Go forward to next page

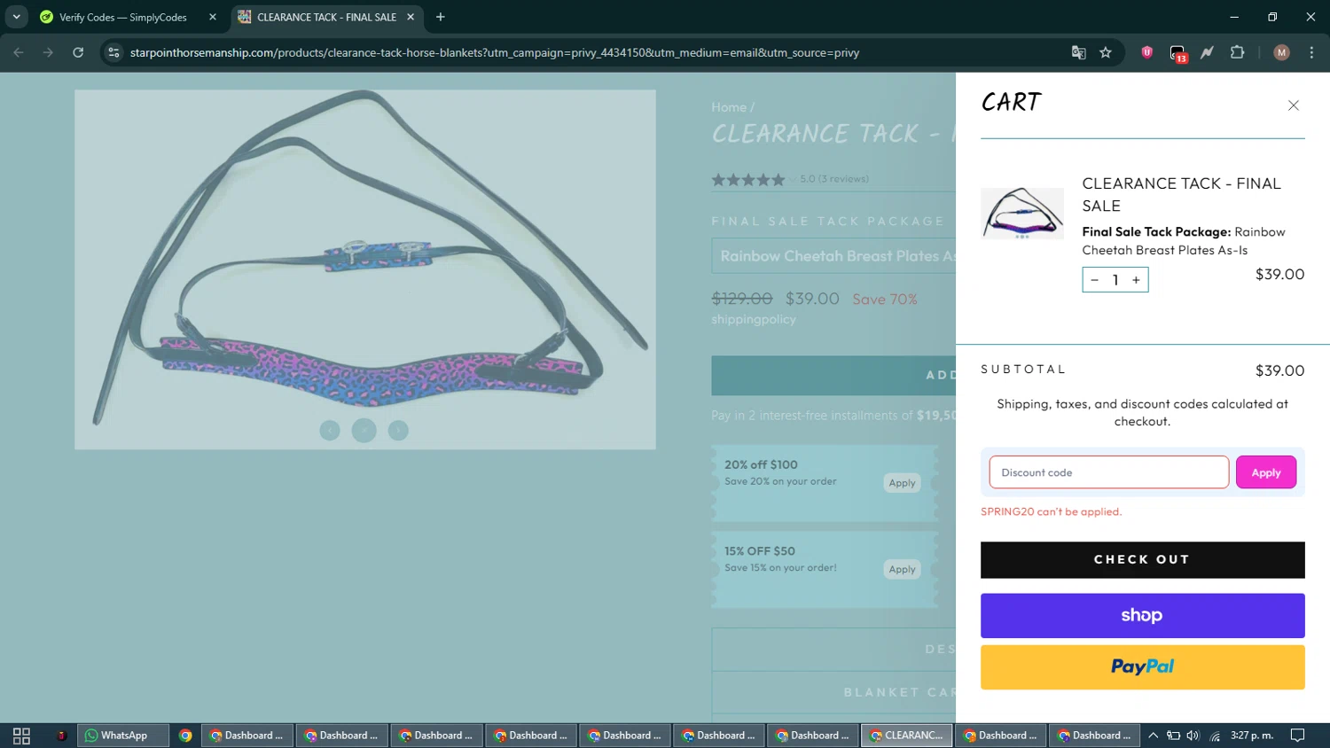(x=48, y=52)
